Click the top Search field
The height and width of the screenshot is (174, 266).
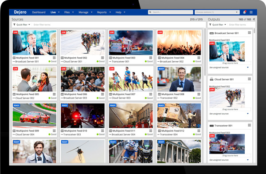[x=171, y=12]
